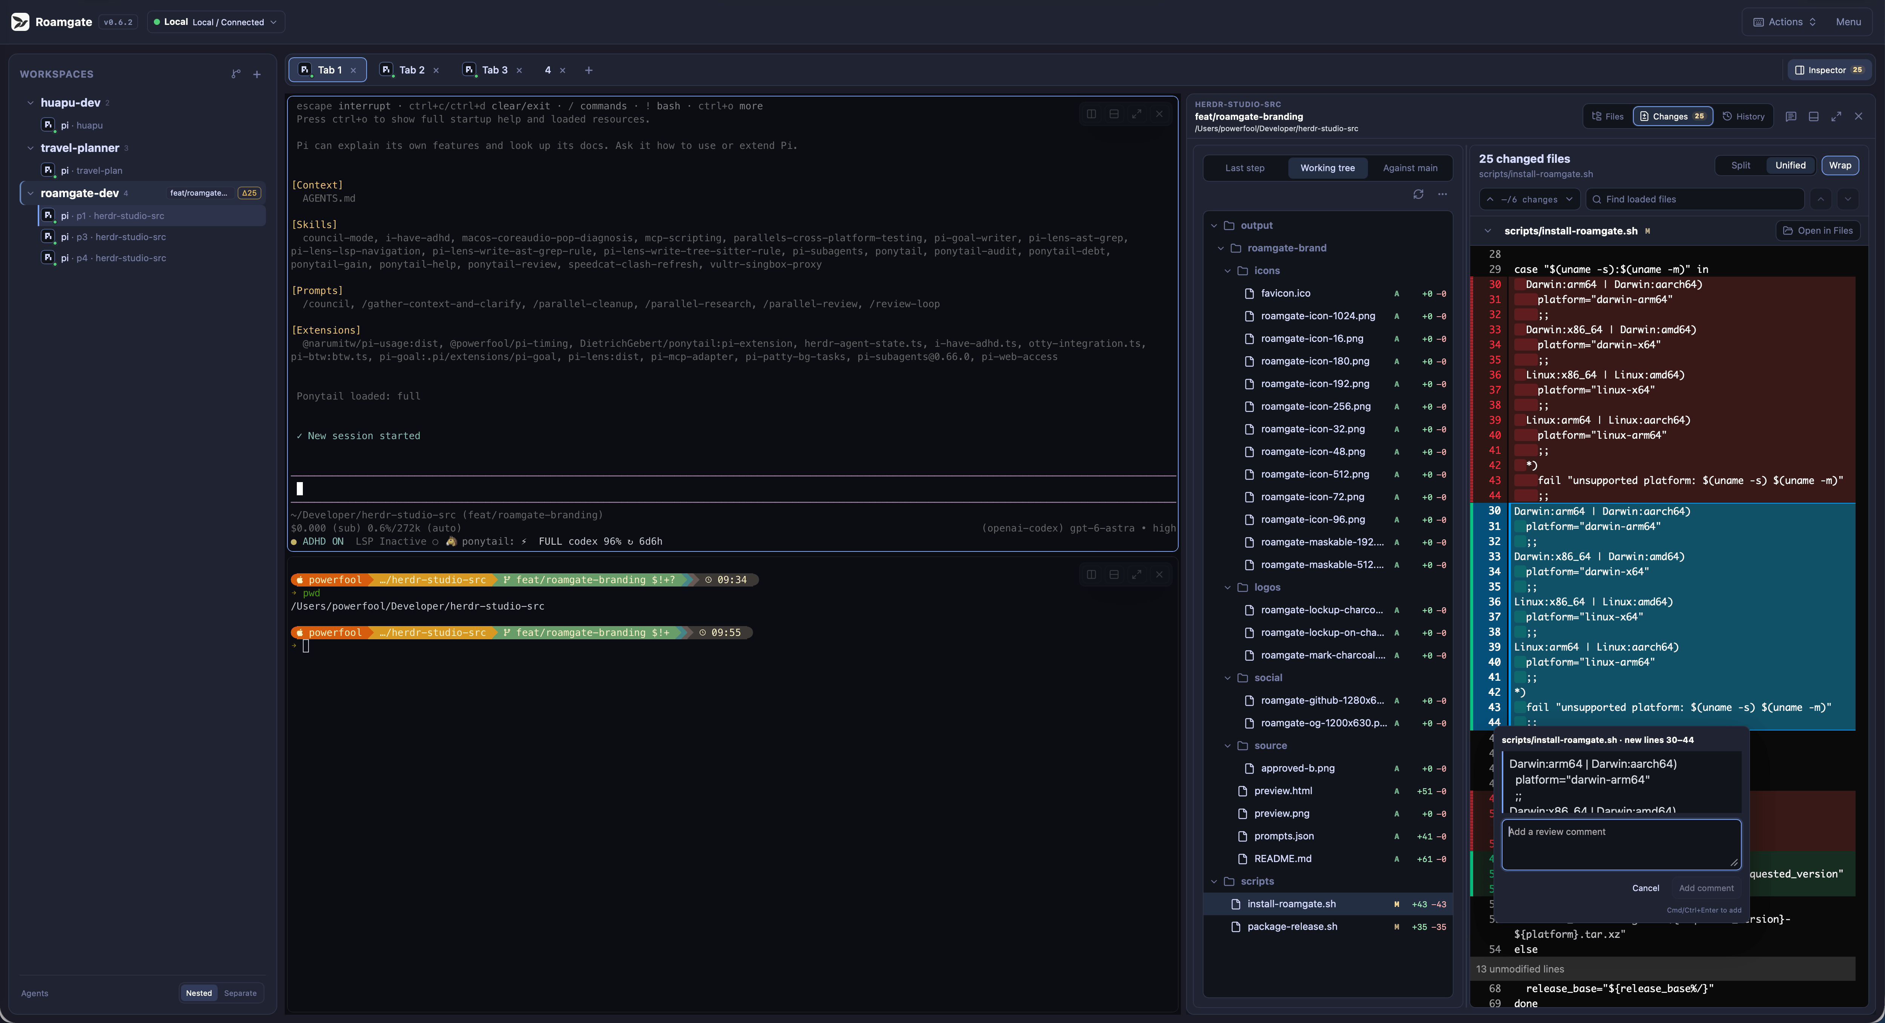Screen dimensions: 1885x1023
Task: Collapse the huapu-dev workspace
Action: point(30,103)
